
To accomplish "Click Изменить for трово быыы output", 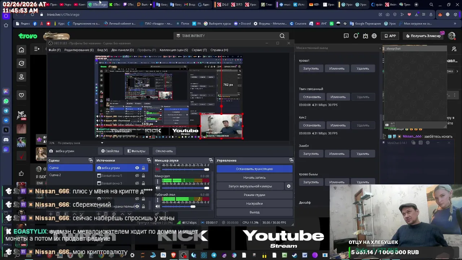I will [337, 182].
